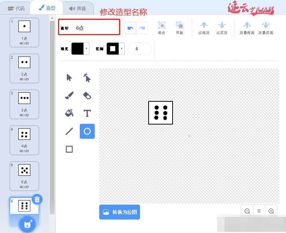
Task: Click the scrollbar up arrow
Action: coord(52,18)
